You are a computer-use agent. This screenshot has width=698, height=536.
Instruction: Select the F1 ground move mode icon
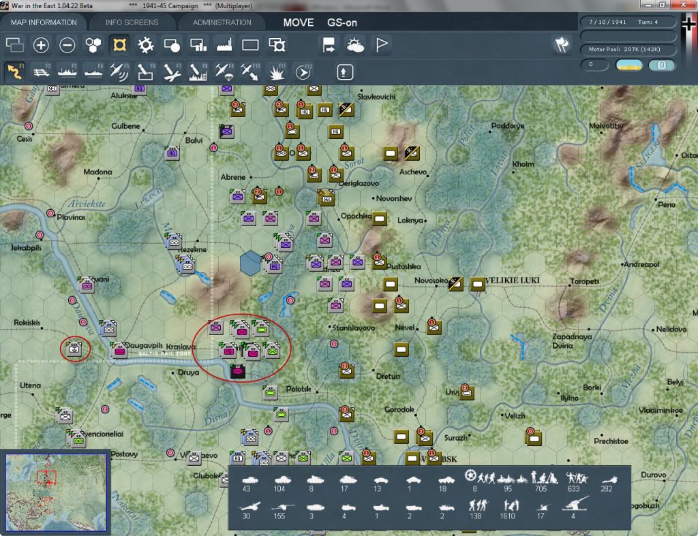[14, 72]
